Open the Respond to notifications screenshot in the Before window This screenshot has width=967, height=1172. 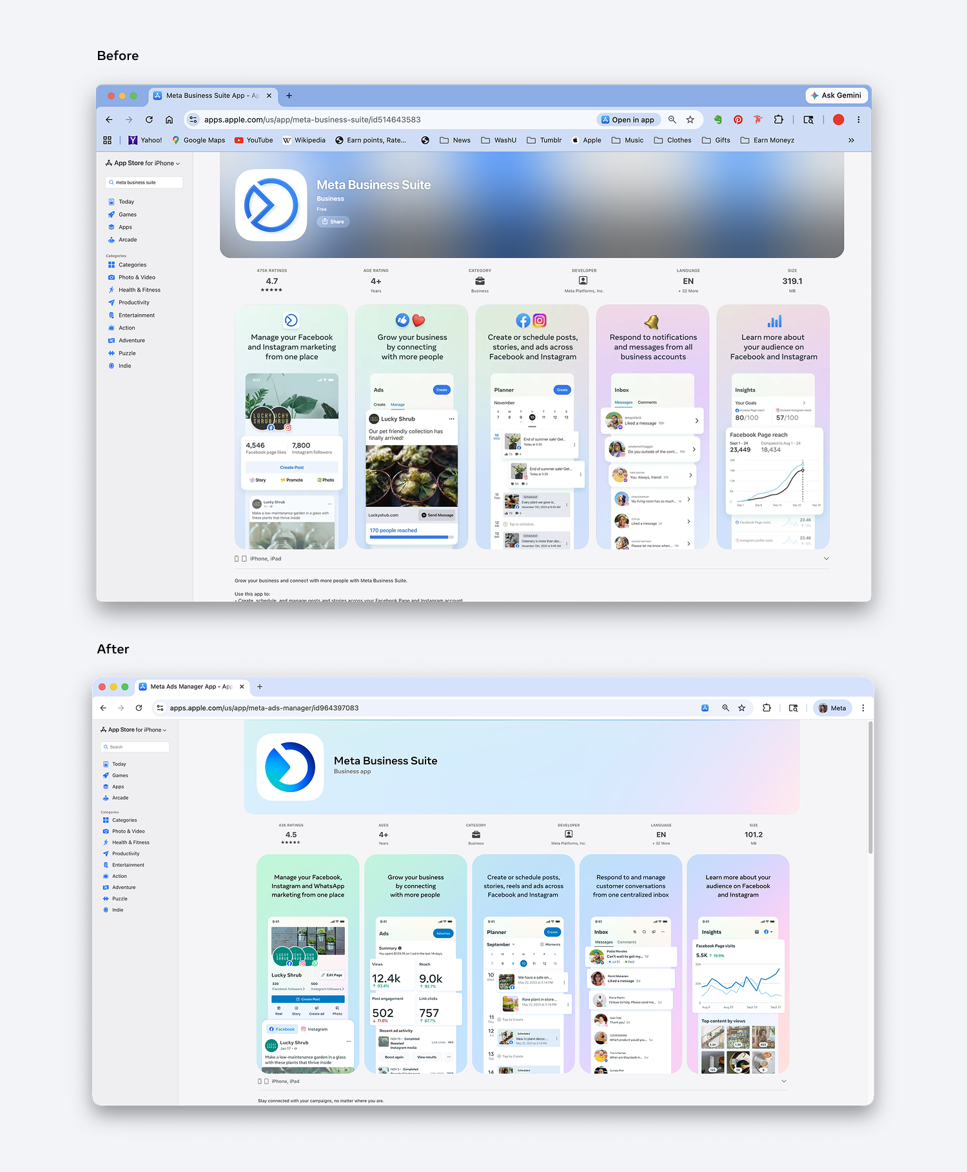coord(652,427)
